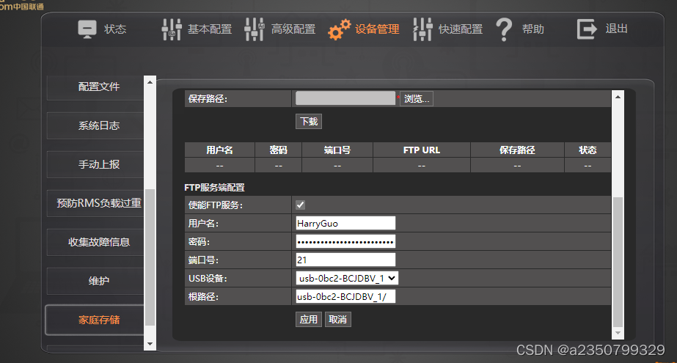The height and width of the screenshot is (363, 677).
Task: Open the USB设备 dropdown list
Action: (x=347, y=278)
